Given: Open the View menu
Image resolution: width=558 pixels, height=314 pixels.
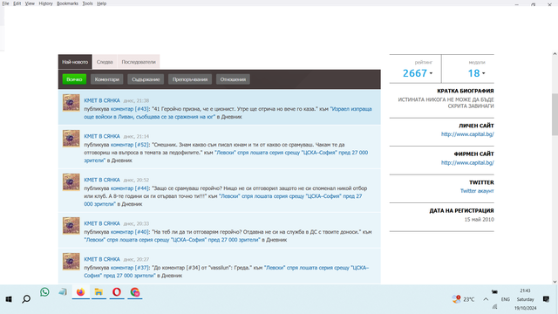Looking at the screenshot, I should pos(30,3).
